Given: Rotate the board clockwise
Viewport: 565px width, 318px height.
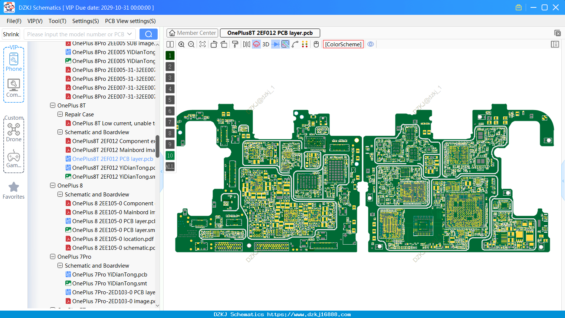Looking at the screenshot, I should (x=224, y=44).
